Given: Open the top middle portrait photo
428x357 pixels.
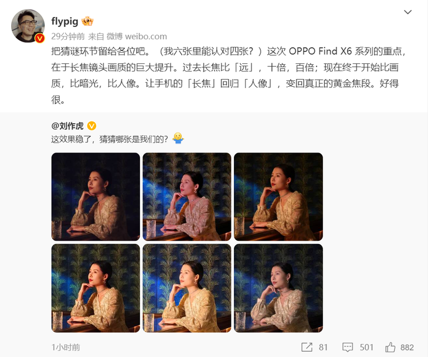Looking at the screenshot, I should point(186,196).
